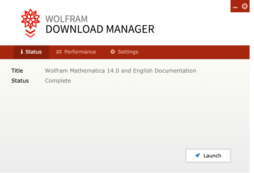The width and height of the screenshot is (254, 173).
Task: Open the Settings tab
Action: [x=124, y=52]
